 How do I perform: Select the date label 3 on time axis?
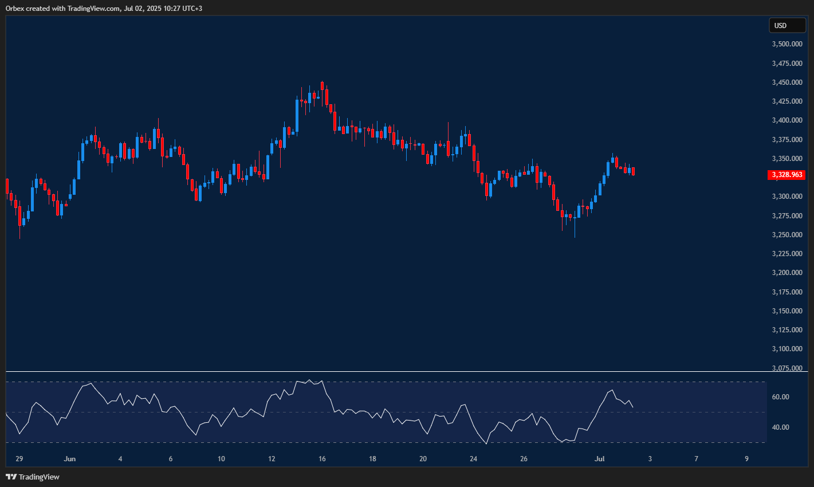[650, 459]
